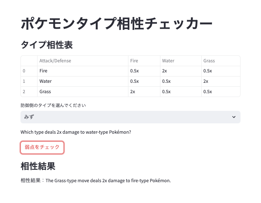Click row index 1 cell
The height and width of the screenshot is (203, 261).
(x=29, y=81)
